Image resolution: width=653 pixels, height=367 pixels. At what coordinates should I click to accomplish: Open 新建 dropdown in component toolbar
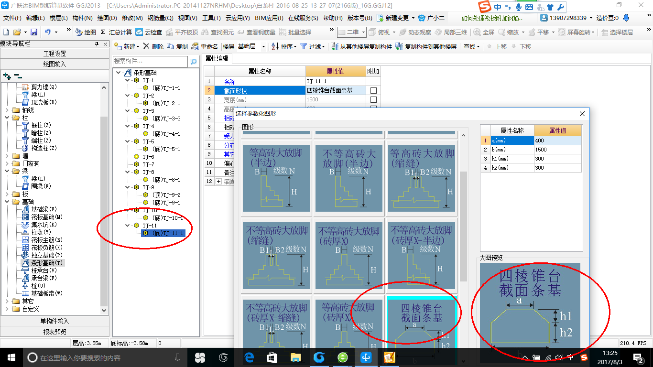tap(127, 46)
